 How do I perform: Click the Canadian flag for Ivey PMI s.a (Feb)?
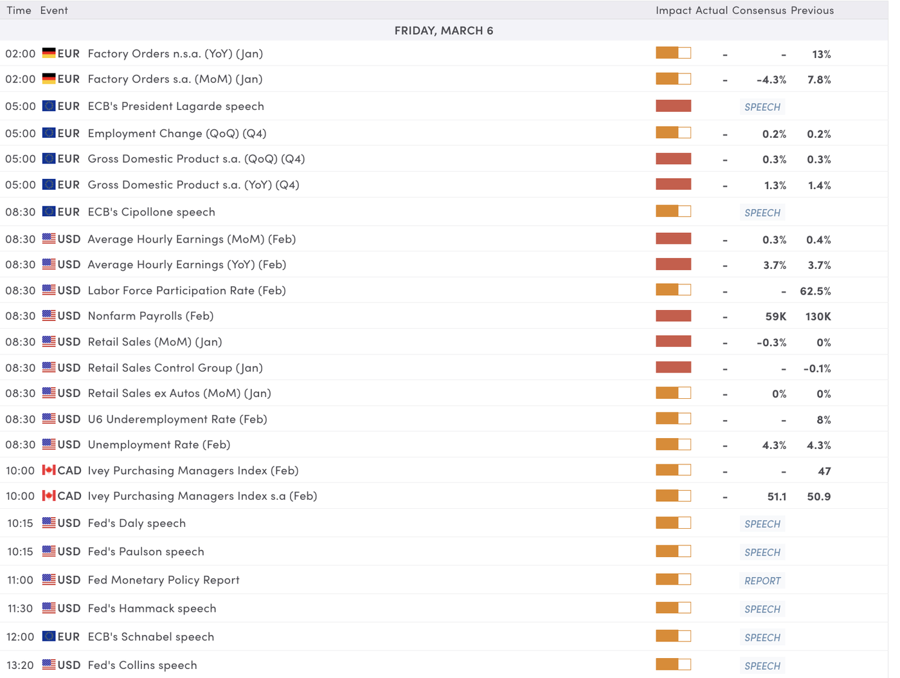(x=49, y=495)
